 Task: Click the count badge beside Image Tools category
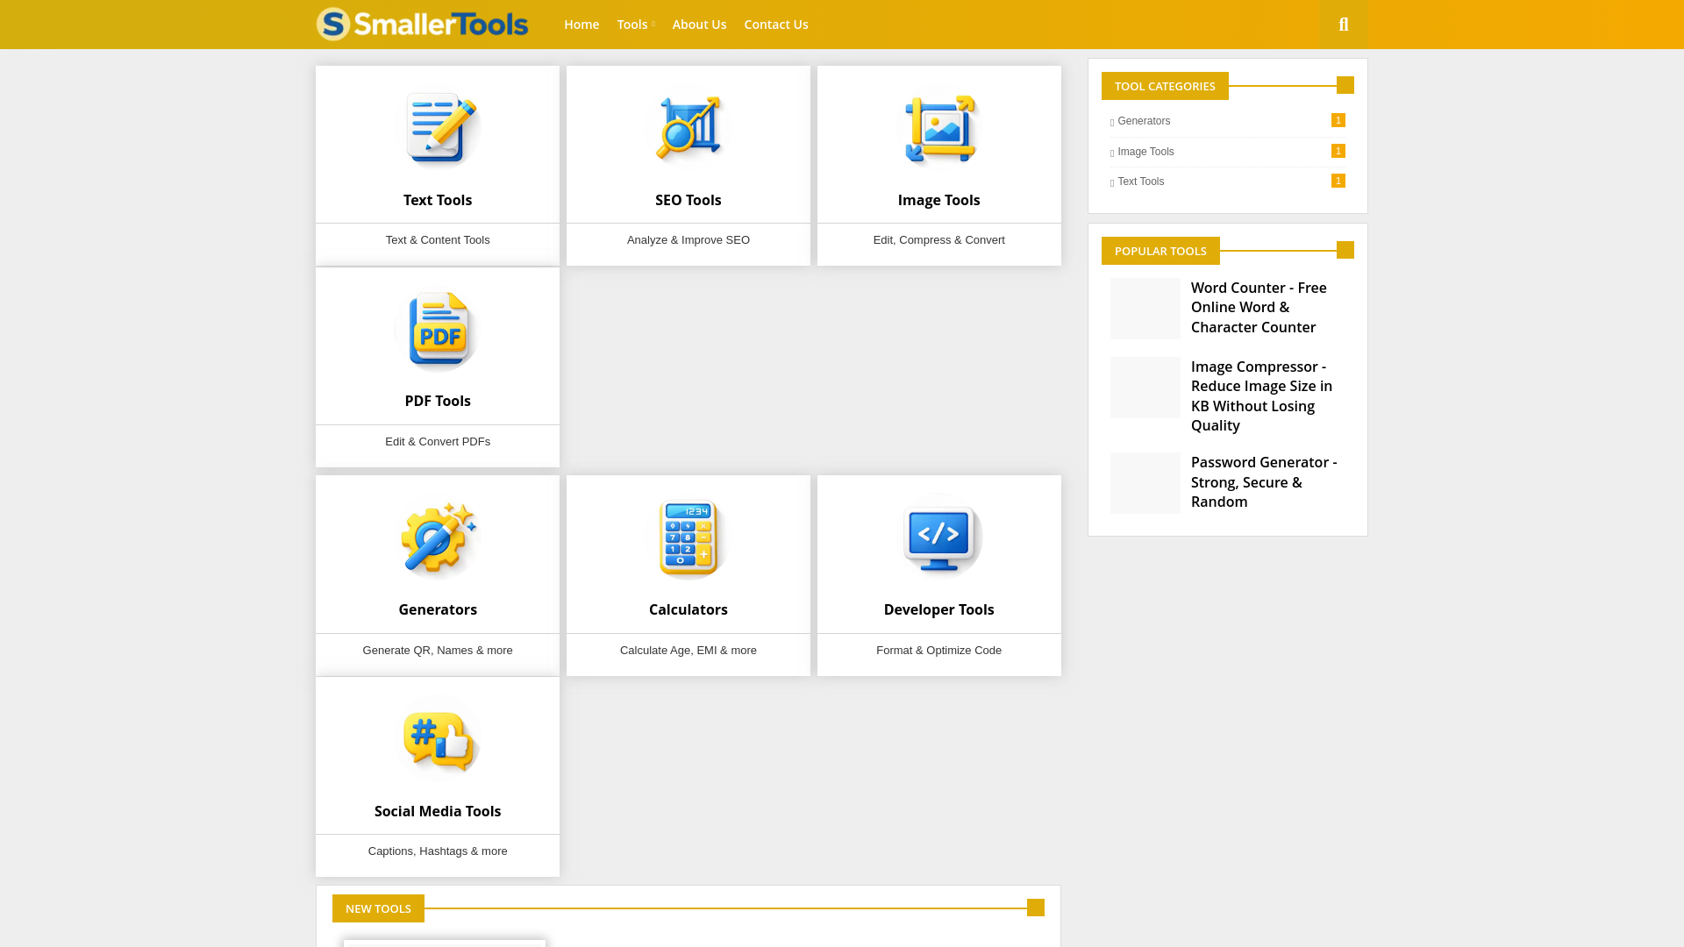click(1338, 151)
